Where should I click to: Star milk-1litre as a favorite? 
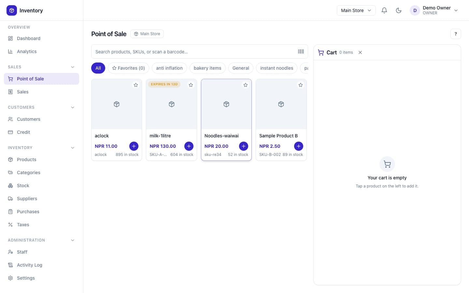coord(191,85)
